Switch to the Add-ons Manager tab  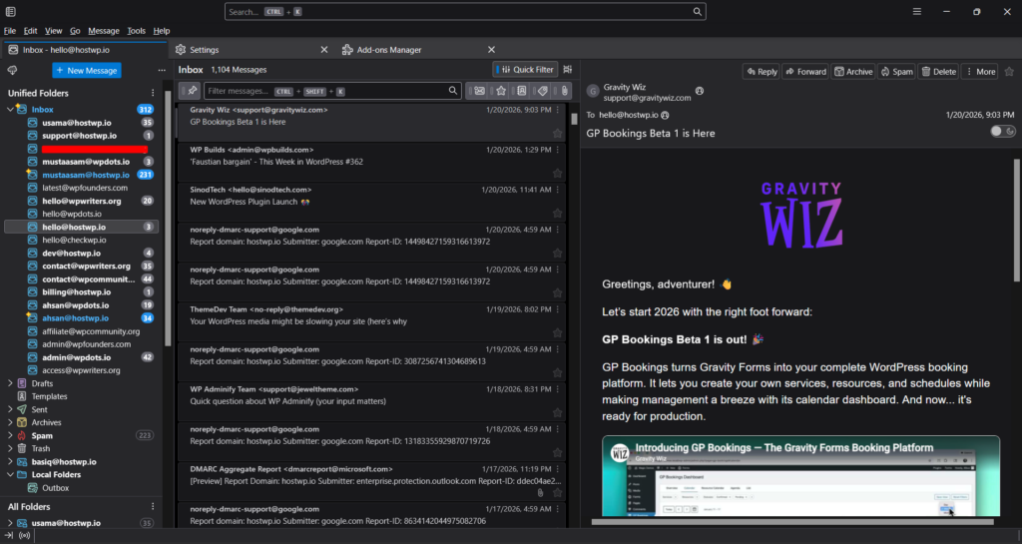420,50
